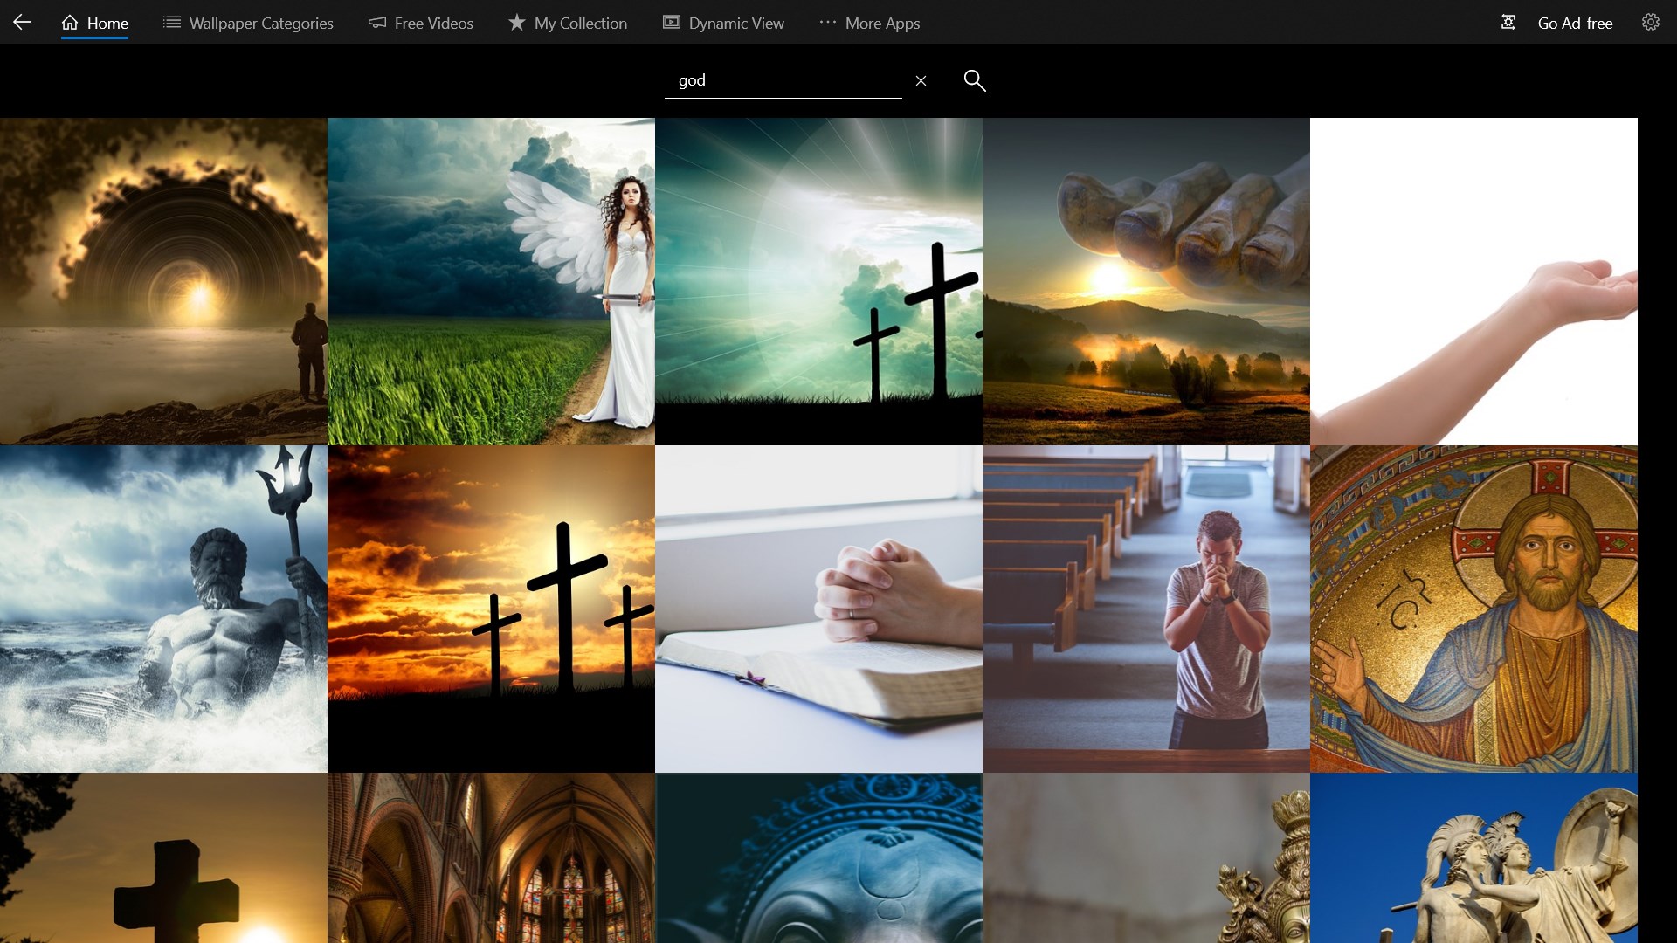Switch to Dynamic View

click(x=723, y=23)
